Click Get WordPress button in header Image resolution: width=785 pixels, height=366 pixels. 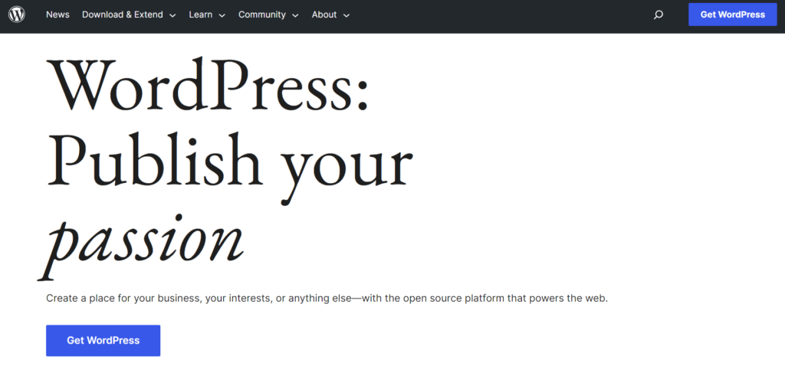point(732,15)
